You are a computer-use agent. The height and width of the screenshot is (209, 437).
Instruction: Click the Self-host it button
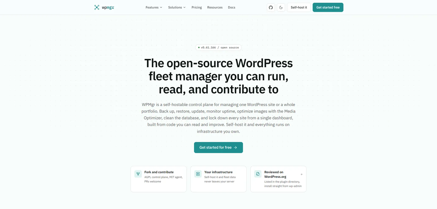[x=299, y=7]
